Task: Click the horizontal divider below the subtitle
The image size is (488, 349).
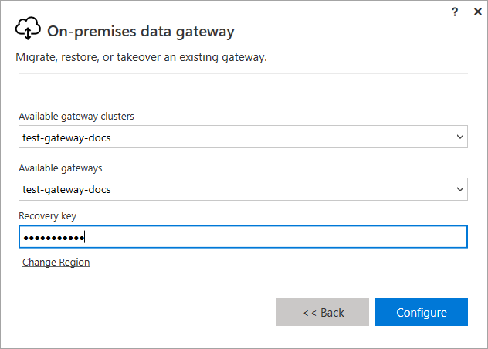Action: coord(242,74)
